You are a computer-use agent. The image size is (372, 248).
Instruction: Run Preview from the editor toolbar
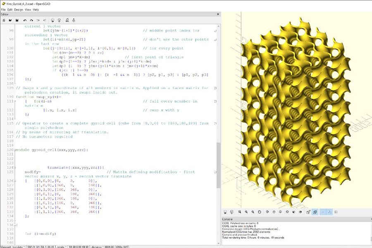[x=52, y=20]
